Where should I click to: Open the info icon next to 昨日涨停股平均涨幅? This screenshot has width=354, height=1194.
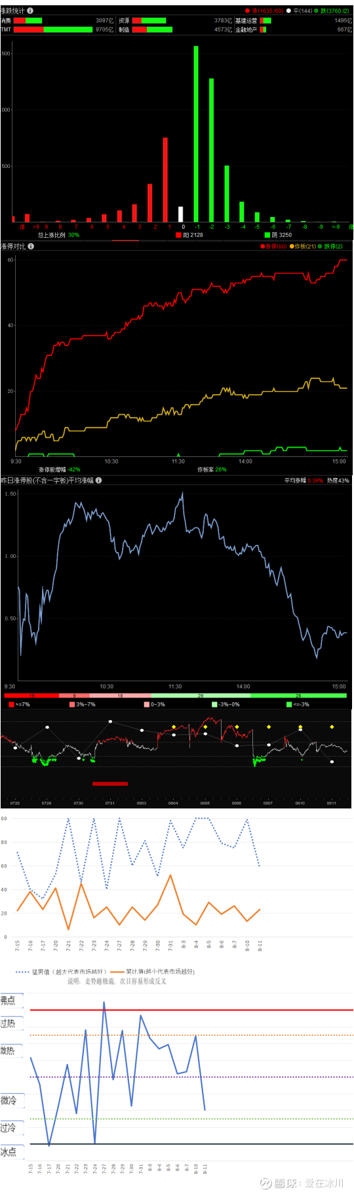(x=98, y=481)
